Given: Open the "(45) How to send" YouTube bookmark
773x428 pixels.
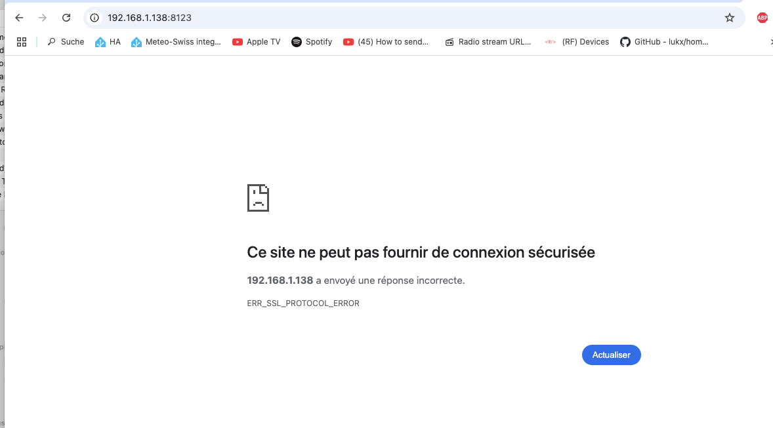Looking at the screenshot, I should click(386, 42).
